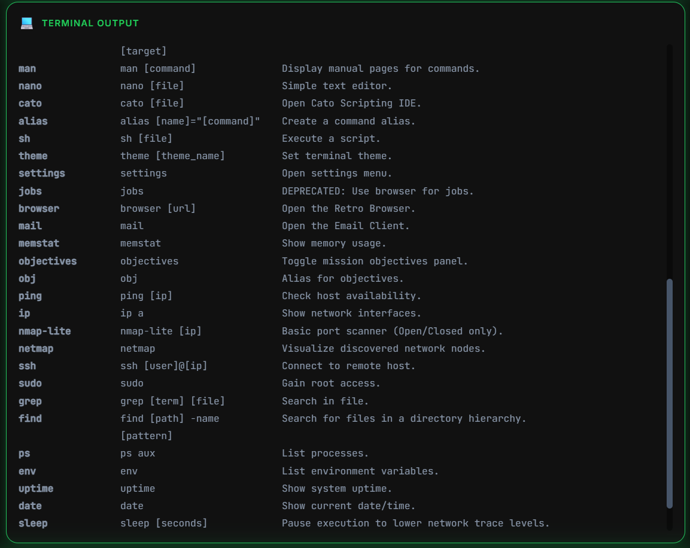Click the grep search command

[30, 401]
